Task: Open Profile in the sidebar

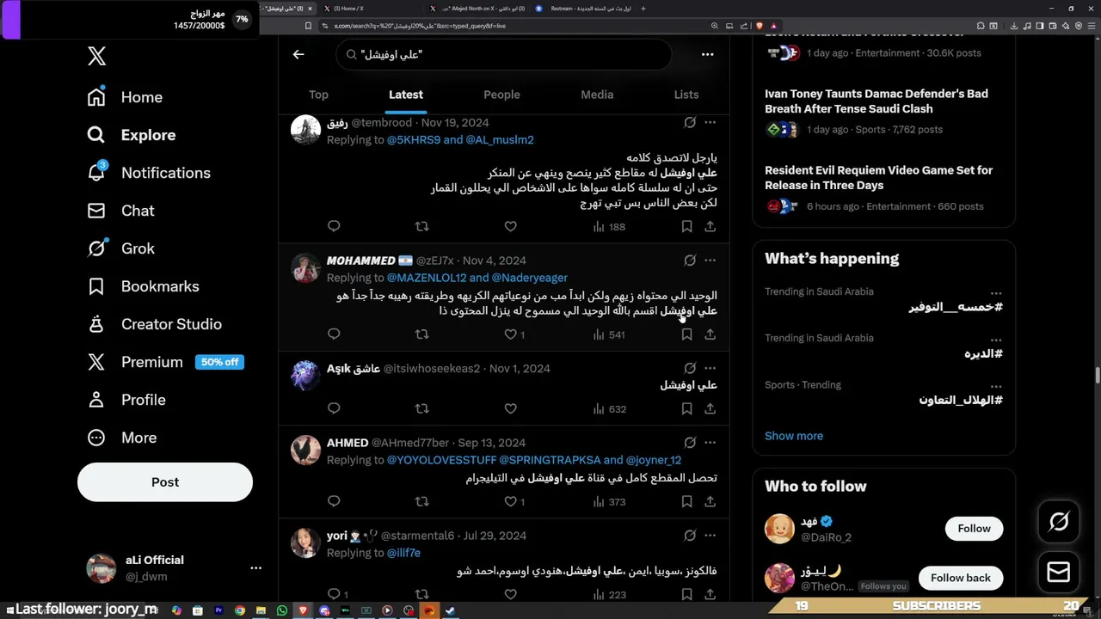Action: (x=126, y=400)
